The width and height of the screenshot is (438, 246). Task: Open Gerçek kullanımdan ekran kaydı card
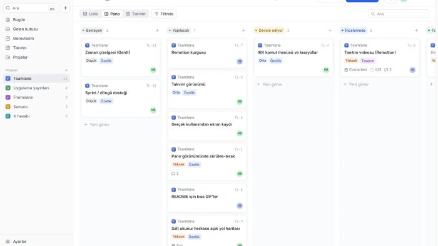coord(207,125)
